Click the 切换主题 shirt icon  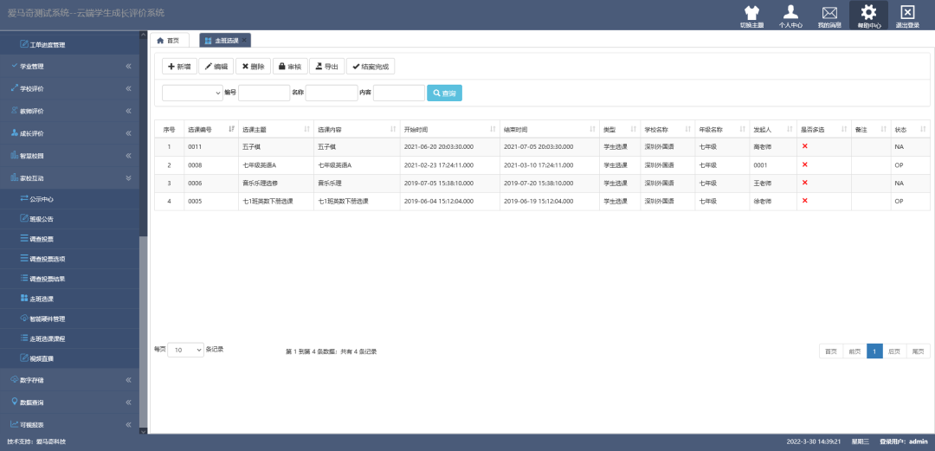tap(752, 12)
